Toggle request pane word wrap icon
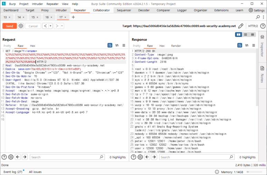This screenshot has width=267, height=175. pyautogui.click(x=110, y=45)
